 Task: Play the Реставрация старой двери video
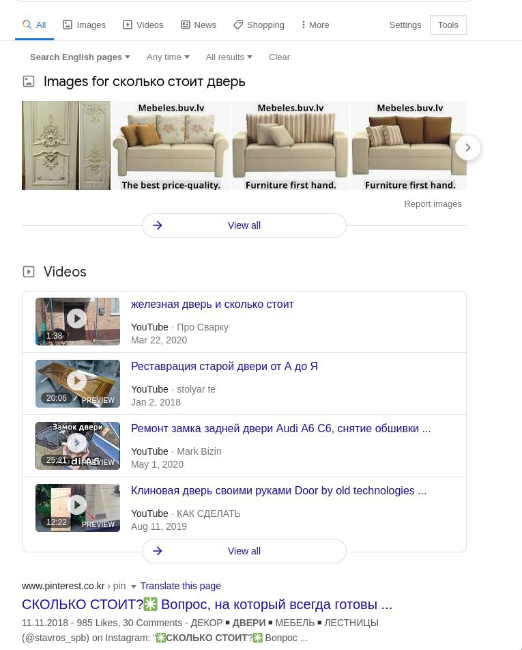pos(78,384)
